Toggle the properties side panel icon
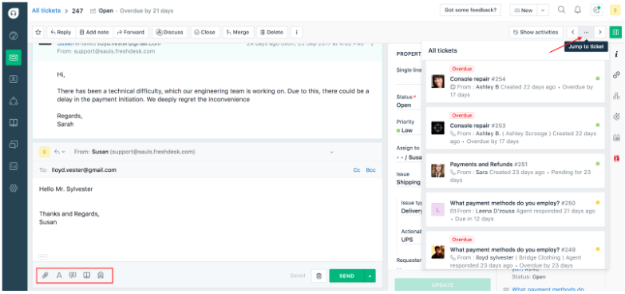Screen dimensions: 625x294 (x=615, y=32)
